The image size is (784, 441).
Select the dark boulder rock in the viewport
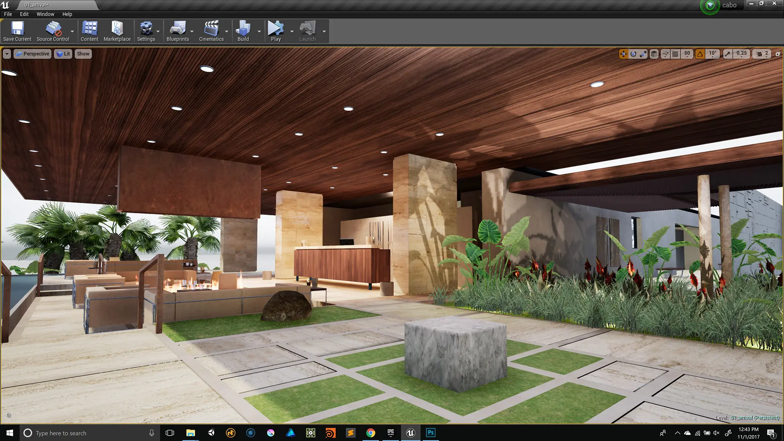point(287,306)
